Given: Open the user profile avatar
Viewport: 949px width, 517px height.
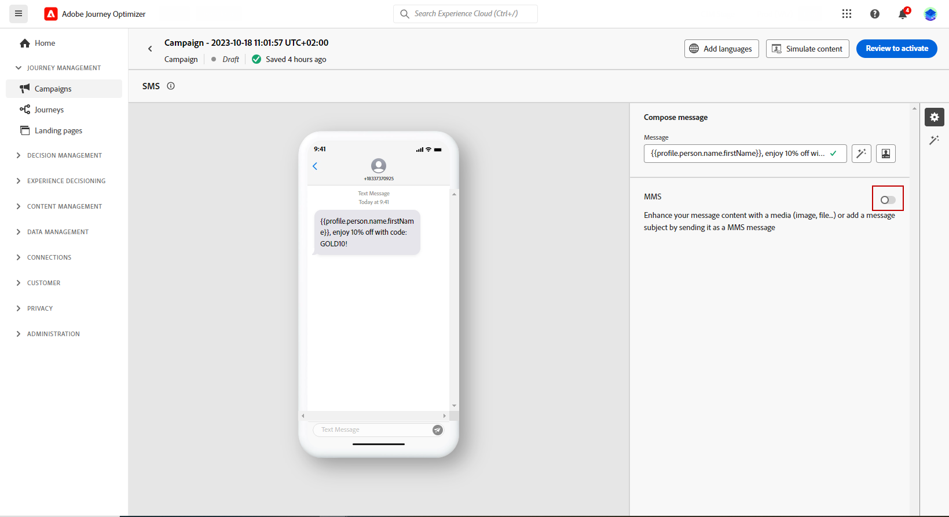Looking at the screenshot, I should click(930, 14).
